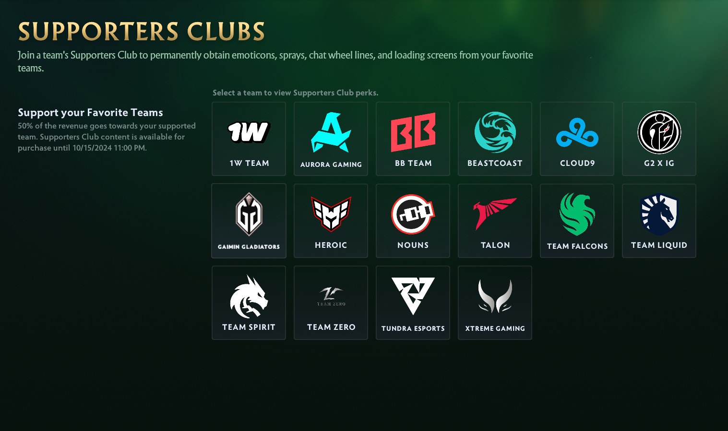Viewport: 728px width, 431px height.
Task: Click the Team Liquid name label
Action: (659, 245)
